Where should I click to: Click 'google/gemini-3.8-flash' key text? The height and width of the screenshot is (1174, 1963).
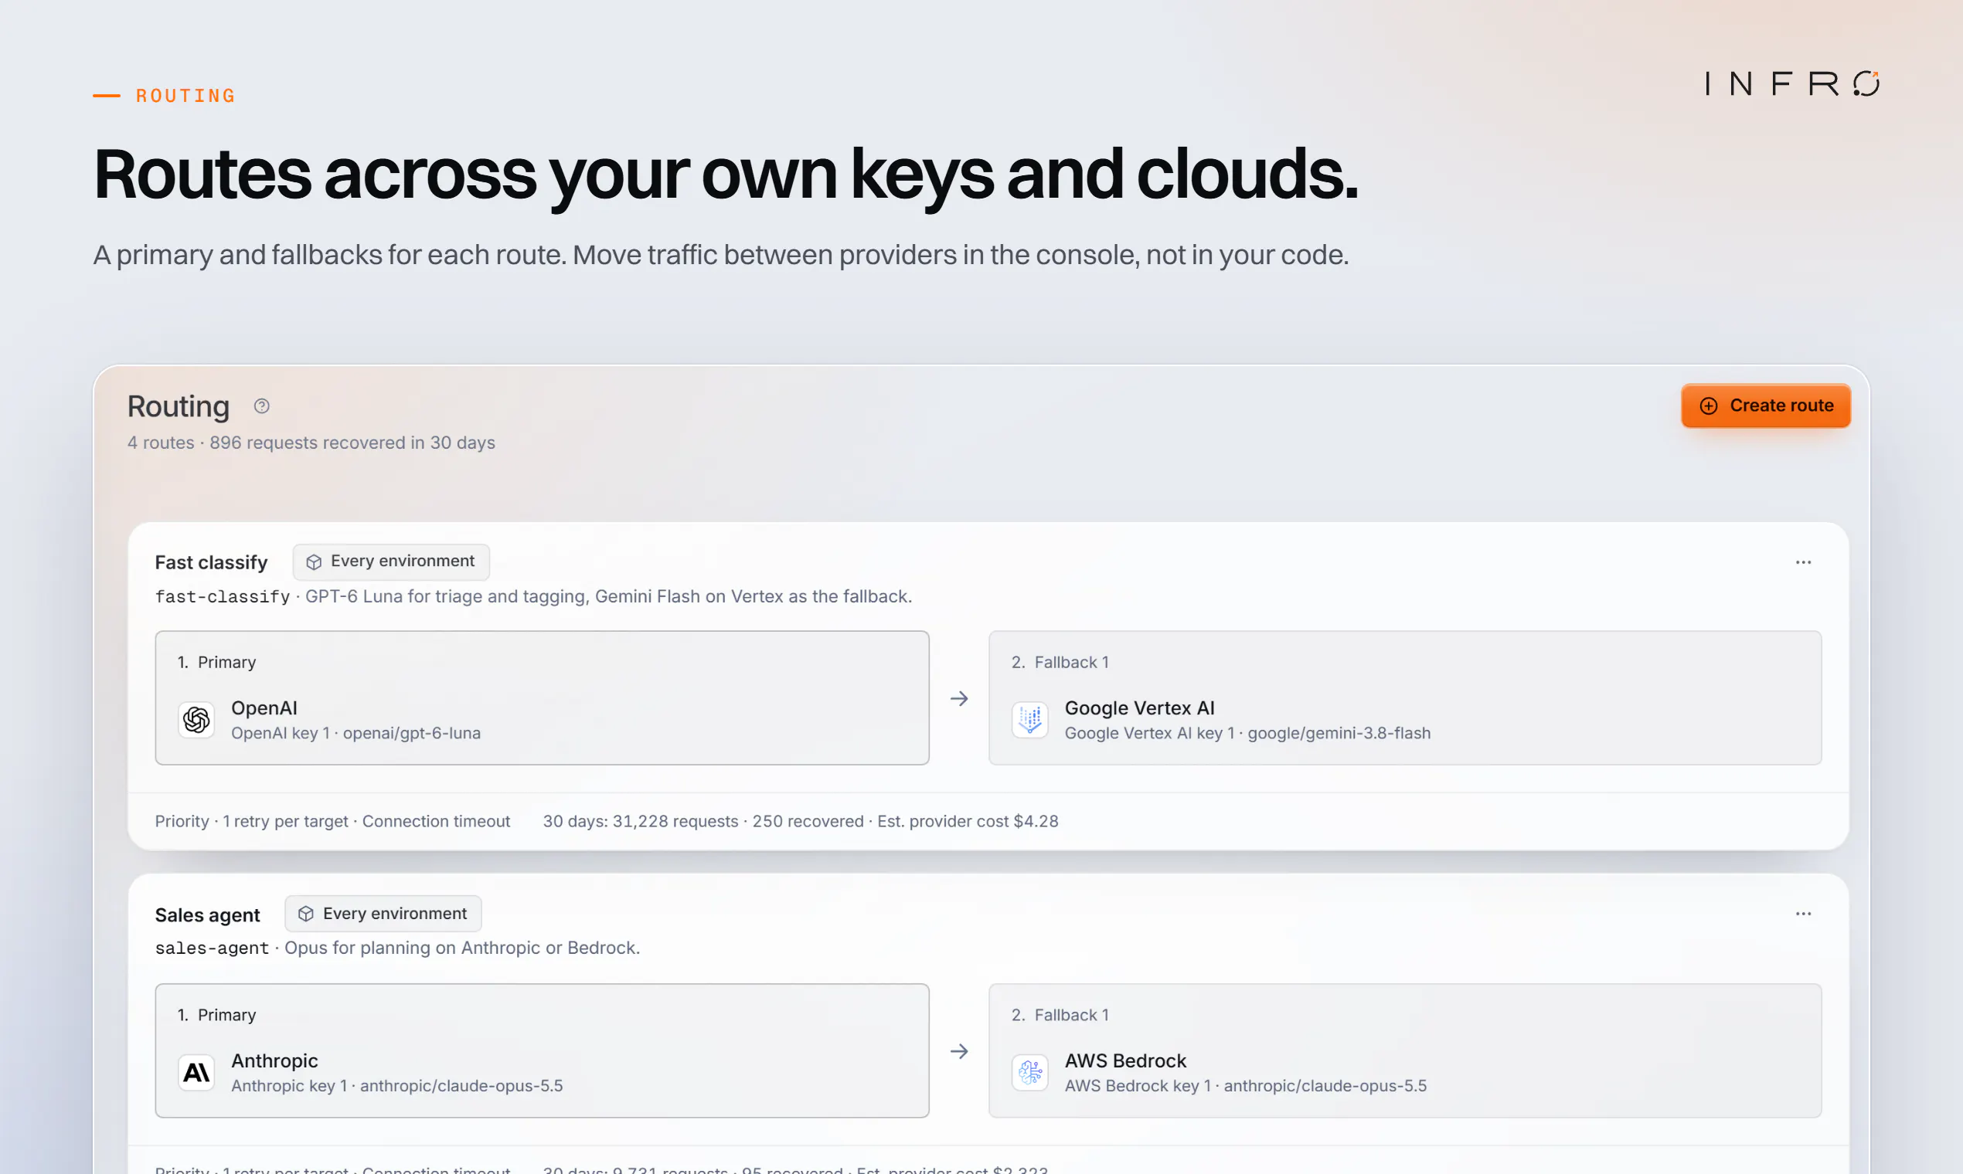[x=1339, y=733]
